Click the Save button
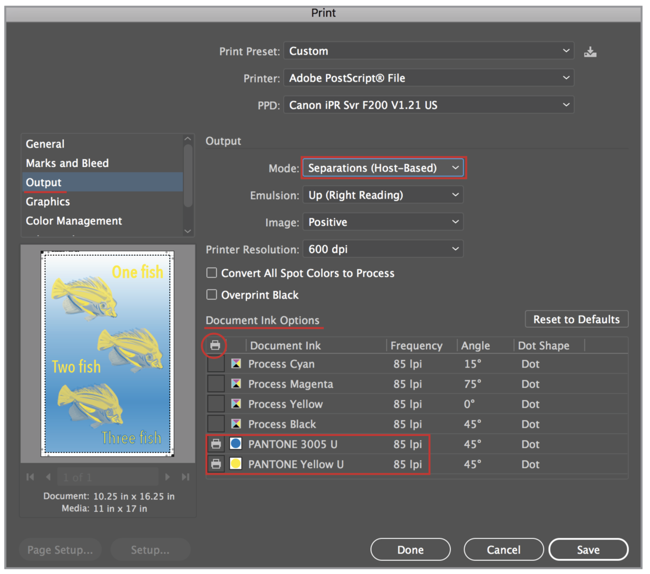 tap(588, 549)
